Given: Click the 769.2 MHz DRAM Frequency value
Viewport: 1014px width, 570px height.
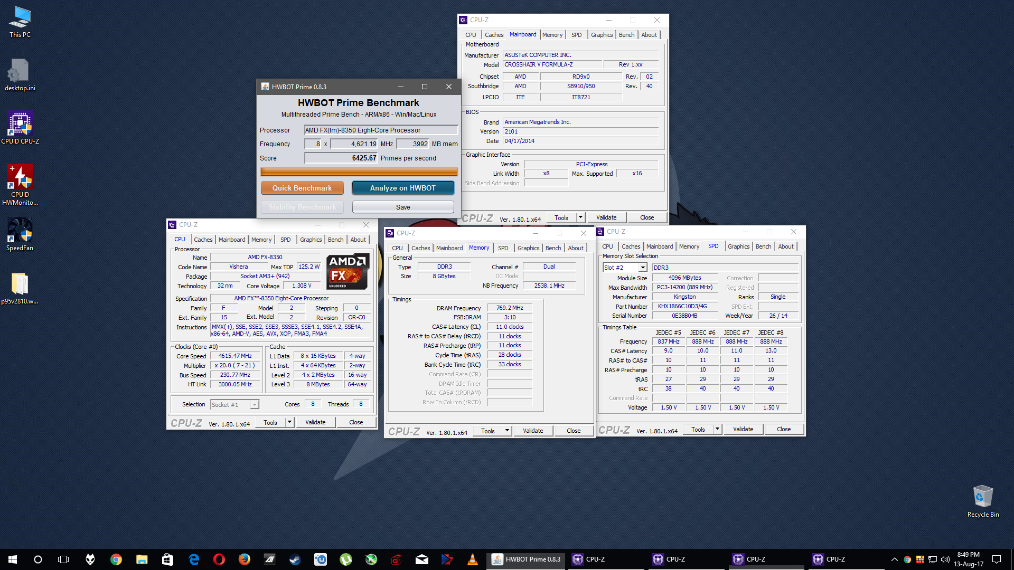Looking at the screenshot, I should 510,308.
